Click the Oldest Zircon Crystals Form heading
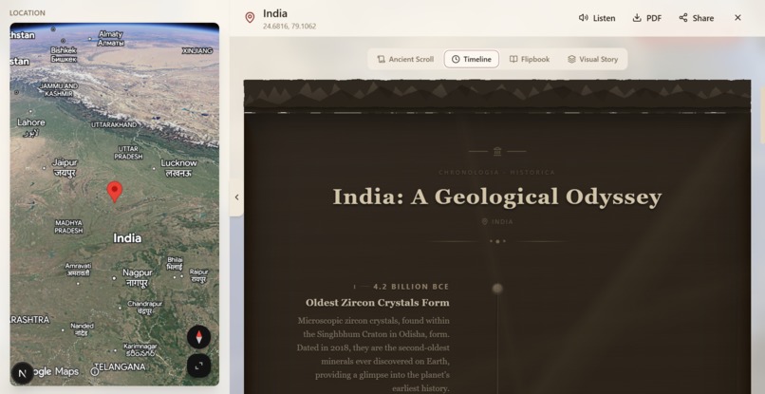Image resolution: width=765 pixels, height=394 pixels. [x=377, y=303]
